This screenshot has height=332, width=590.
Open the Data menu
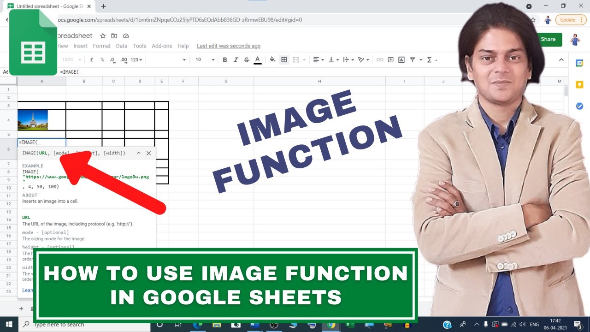point(122,46)
